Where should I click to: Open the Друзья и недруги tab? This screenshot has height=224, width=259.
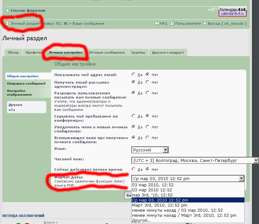coord(168,53)
